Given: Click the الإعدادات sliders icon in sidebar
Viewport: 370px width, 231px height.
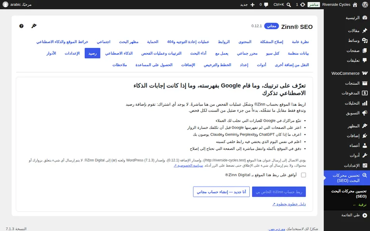Looking at the screenshot, I should (365, 166).
